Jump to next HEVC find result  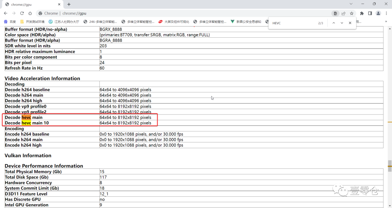pyautogui.click(x=342, y=23)
